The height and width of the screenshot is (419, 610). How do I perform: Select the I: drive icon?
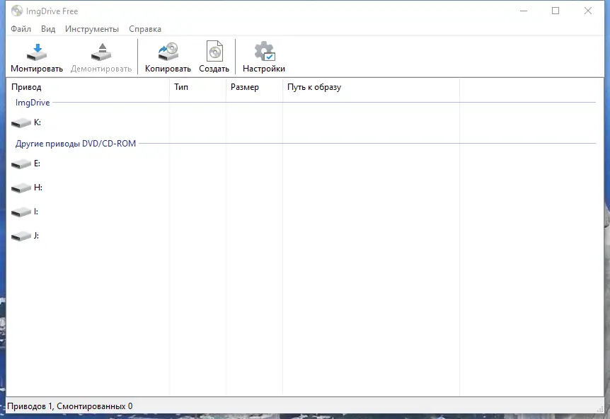[x=21, y=212]
